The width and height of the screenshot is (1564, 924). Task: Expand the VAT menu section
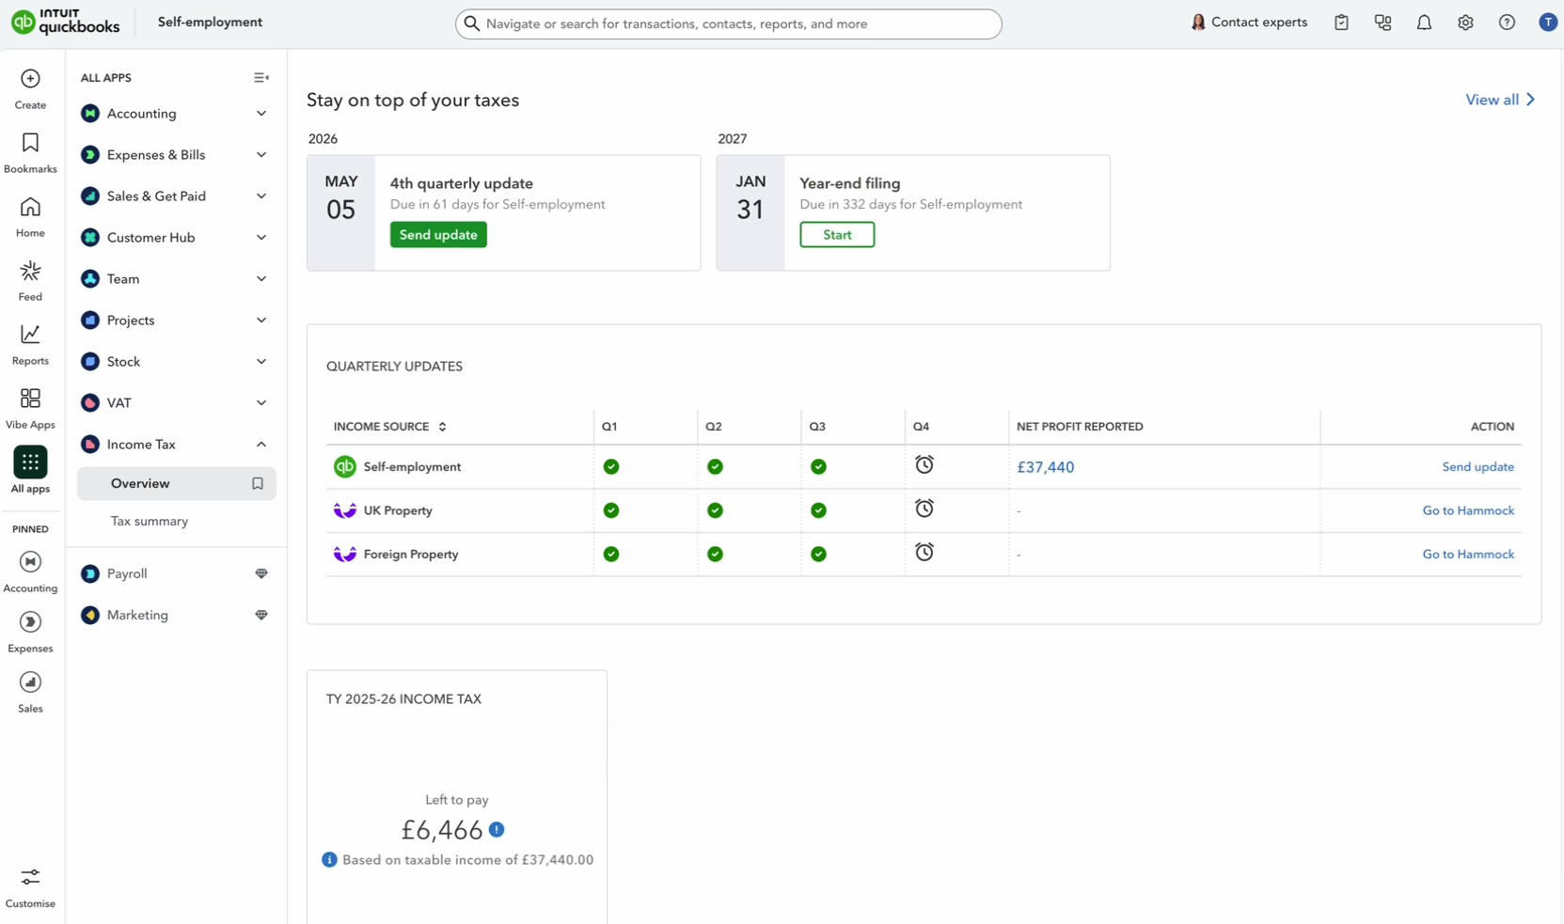pos(261,403)
